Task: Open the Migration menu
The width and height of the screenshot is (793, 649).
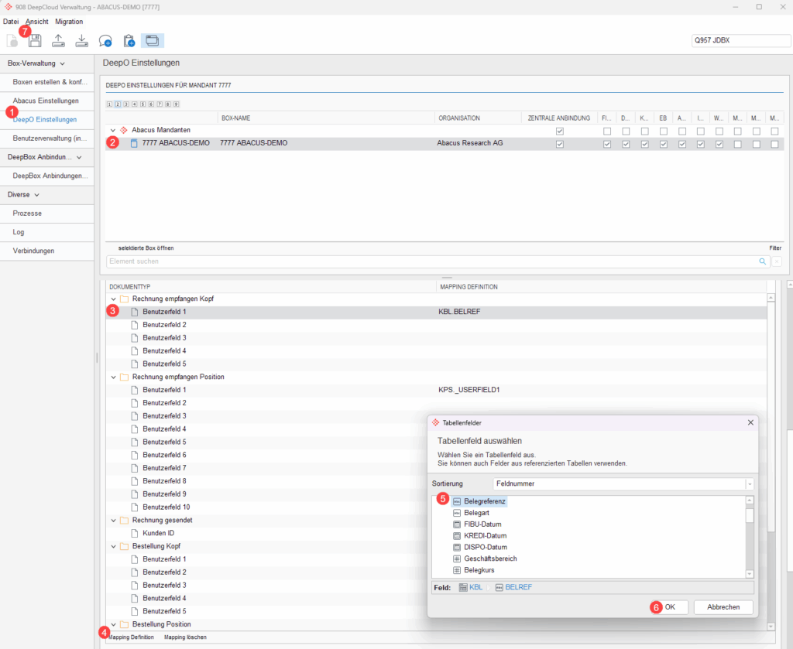Action: click(x=69, y=22)
